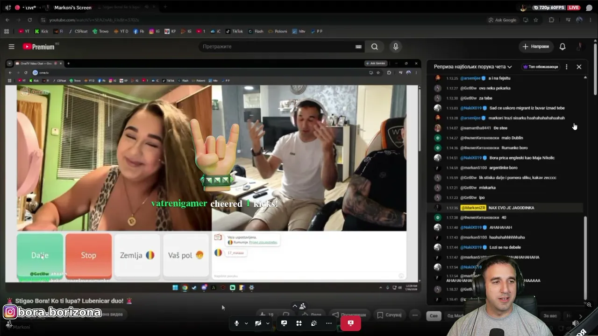
Task: Click the red stop sharing button
Action: click(x=350, y=323)
